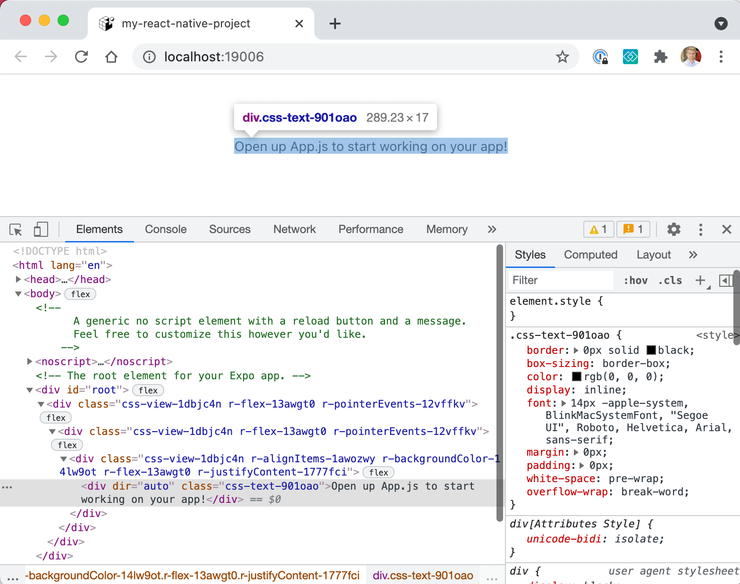Open the rgb(0, 0, 0) color swatch
Viewport: 740px width, 584px height.
coord(577,376)
